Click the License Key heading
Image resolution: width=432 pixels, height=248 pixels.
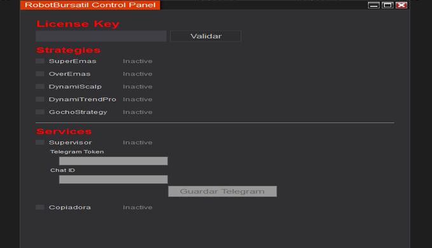(x=78, y=24)
